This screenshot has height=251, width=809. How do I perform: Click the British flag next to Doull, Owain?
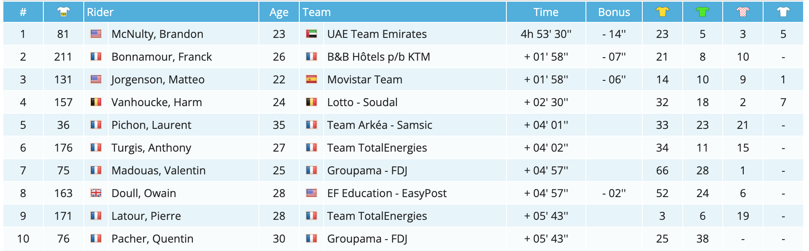pyautogui.click(x=96, y=193)
